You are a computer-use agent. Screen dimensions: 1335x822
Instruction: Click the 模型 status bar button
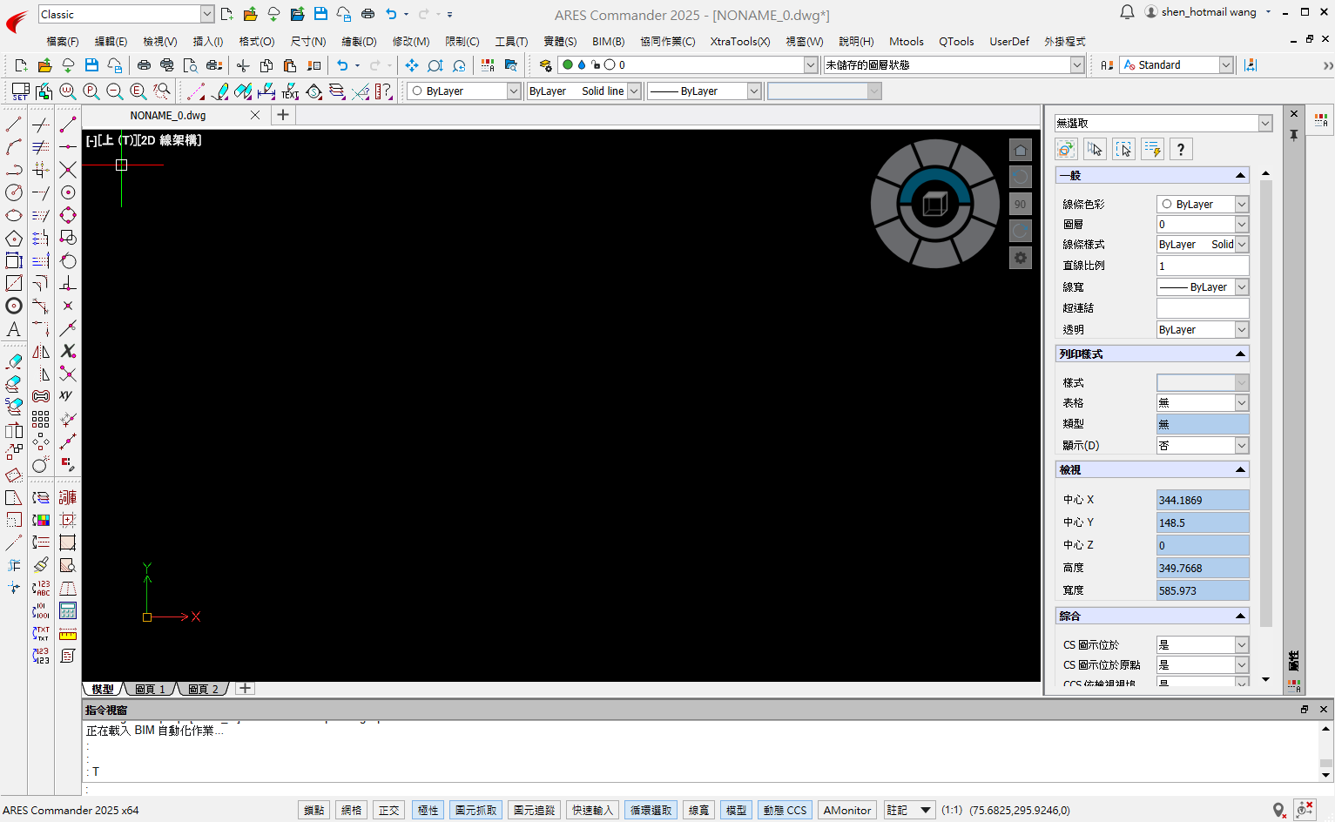(x=736, y=810)
